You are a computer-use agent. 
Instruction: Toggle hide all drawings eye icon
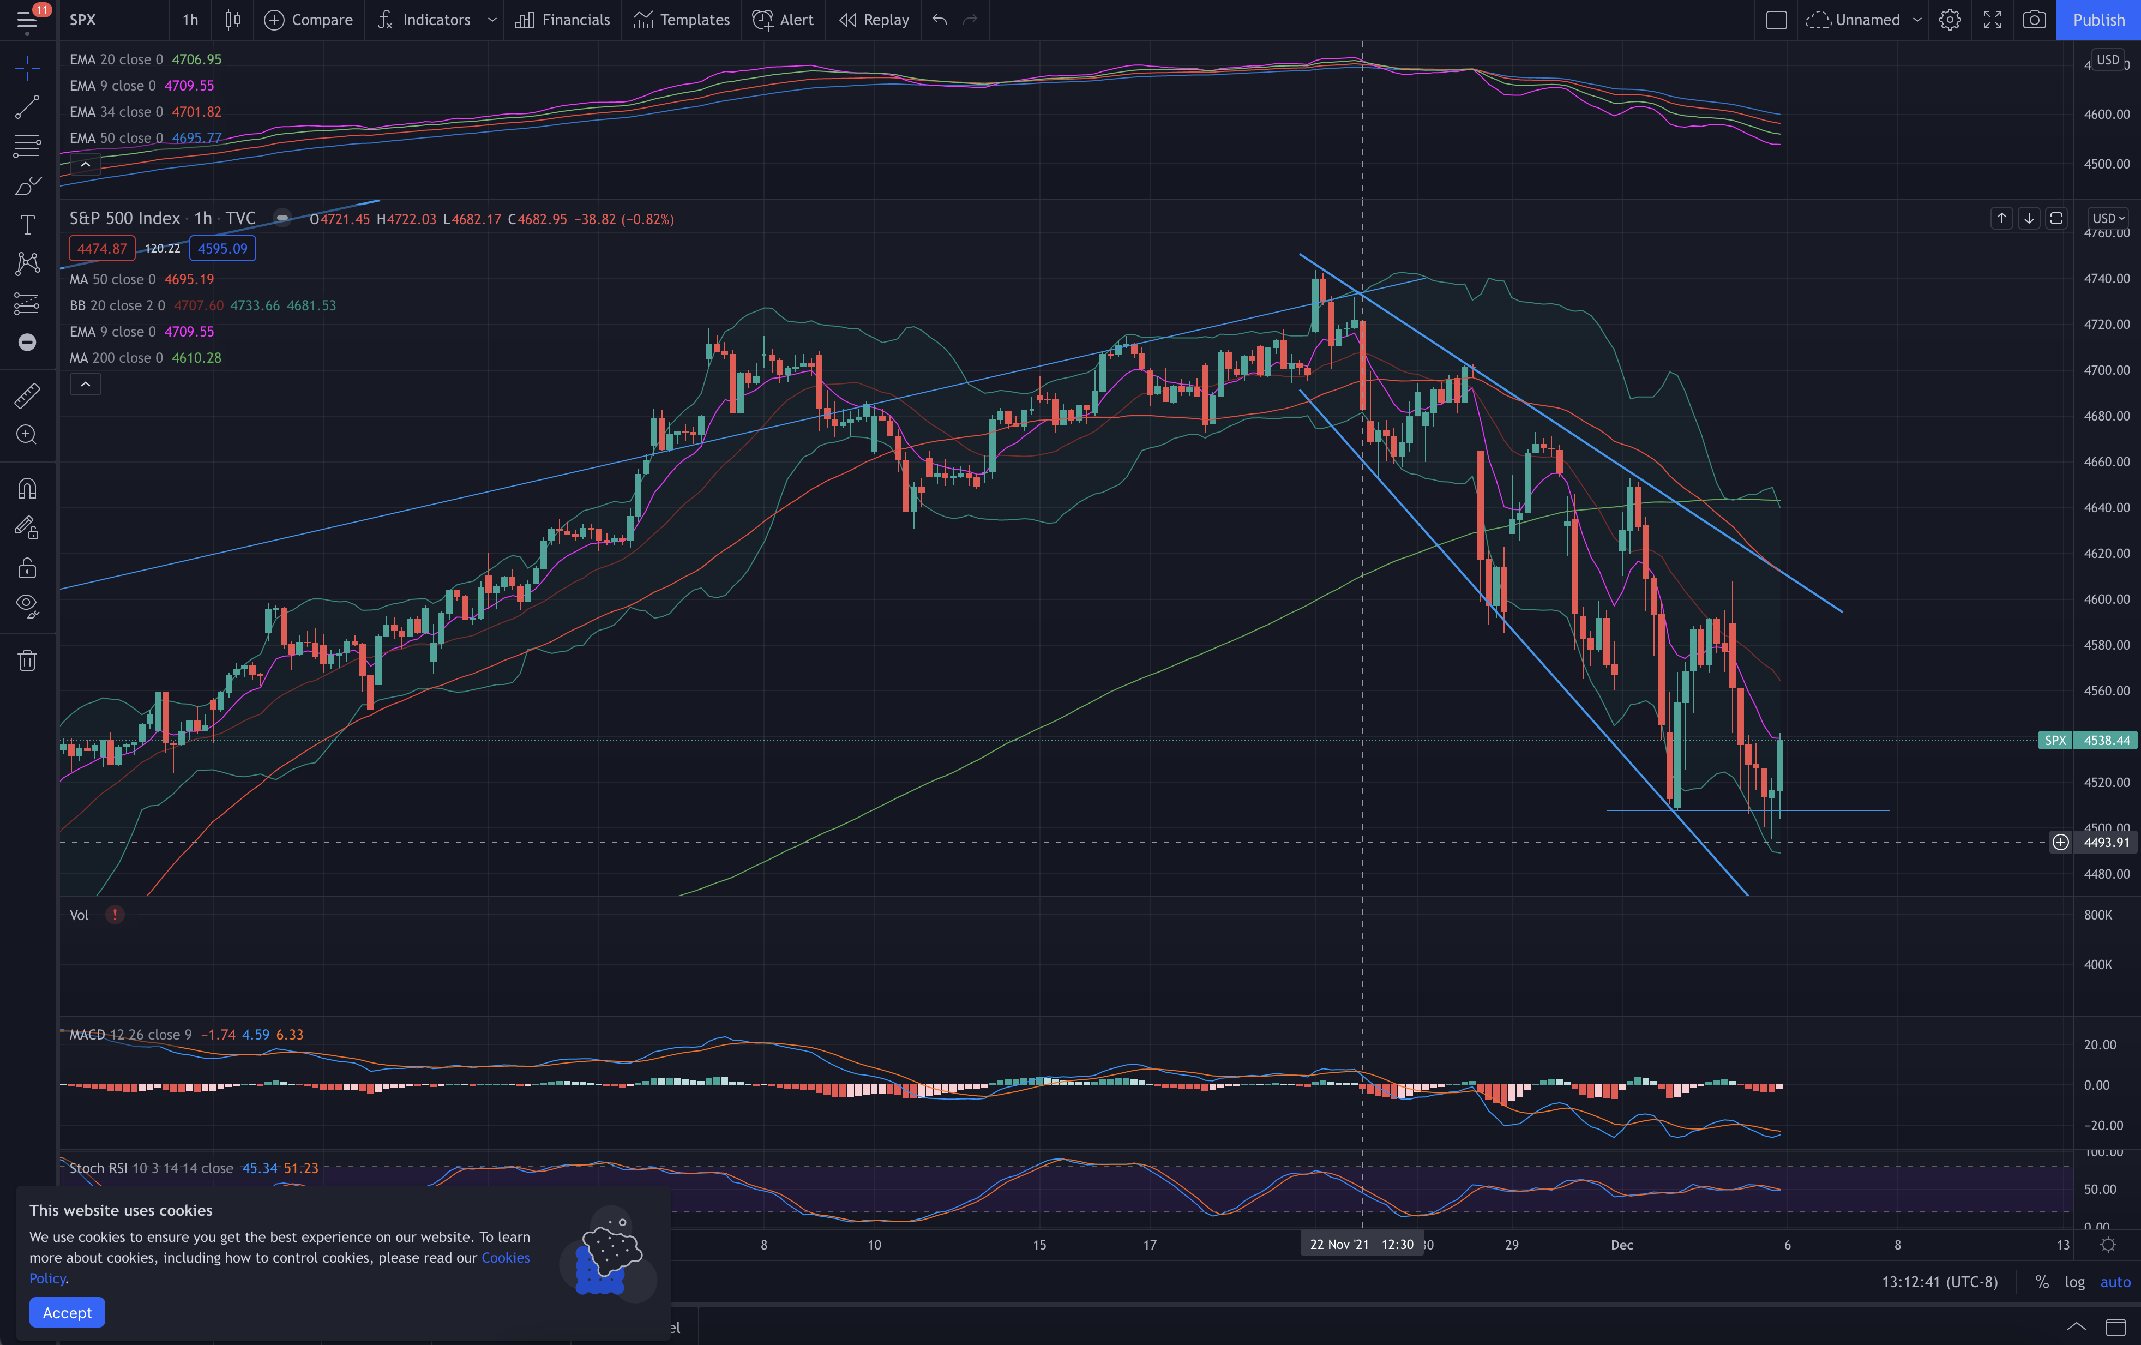[27, 607]
